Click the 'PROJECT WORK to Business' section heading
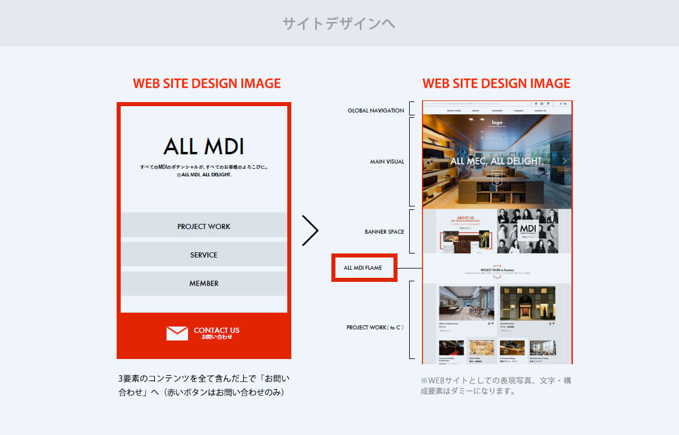 (x=497, y=270)
